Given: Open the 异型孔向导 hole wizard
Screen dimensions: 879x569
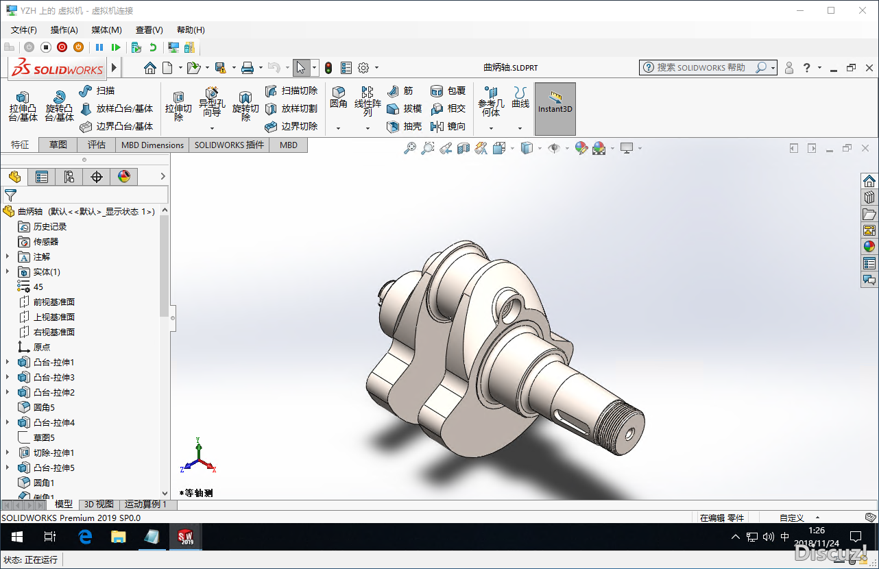Looking at the screenshot, I should 212,102.
